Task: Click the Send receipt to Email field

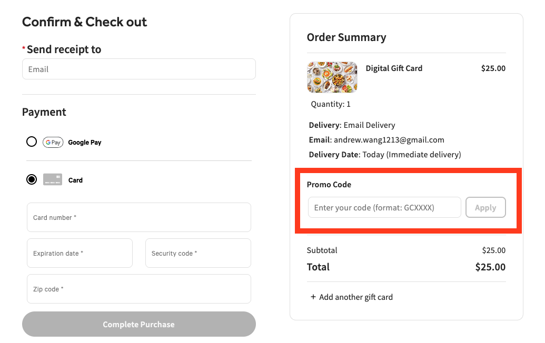Action: point(139,69)
